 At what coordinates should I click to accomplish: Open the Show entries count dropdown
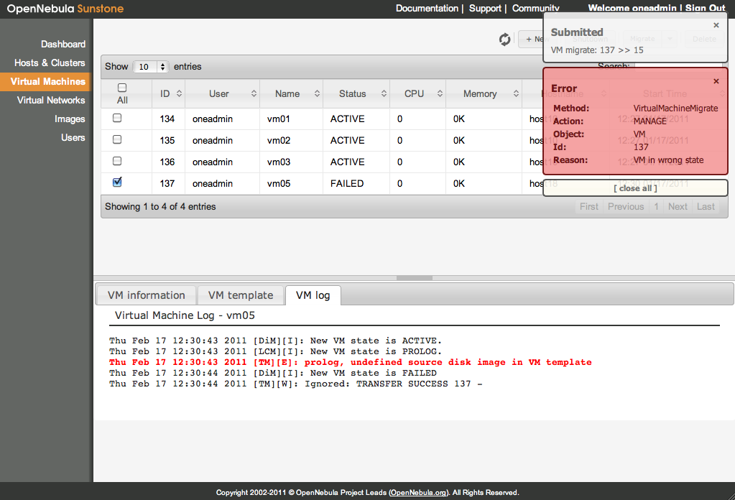coord(152,67)
